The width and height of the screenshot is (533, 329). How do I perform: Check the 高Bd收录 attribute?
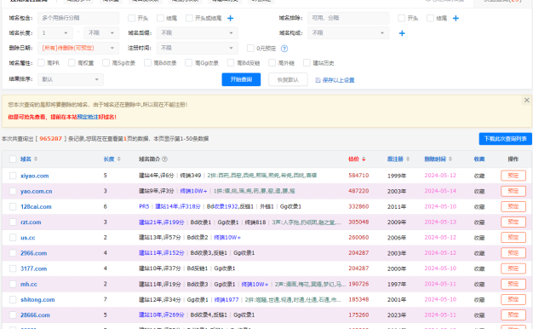click(147, 62)
